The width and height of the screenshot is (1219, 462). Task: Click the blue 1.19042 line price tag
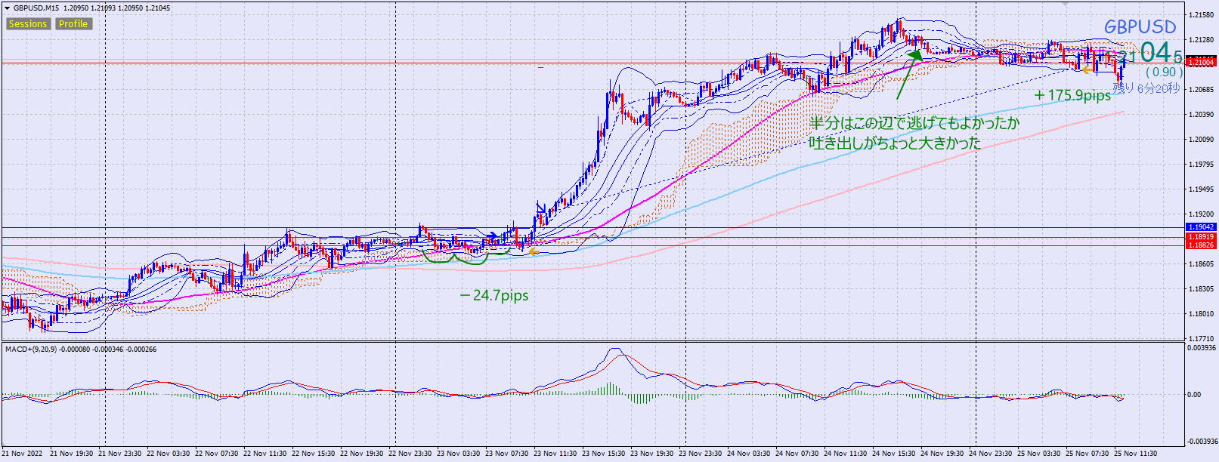tap(1201, 227)
